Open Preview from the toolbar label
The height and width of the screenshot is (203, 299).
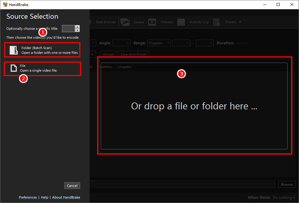pos(167,22)
